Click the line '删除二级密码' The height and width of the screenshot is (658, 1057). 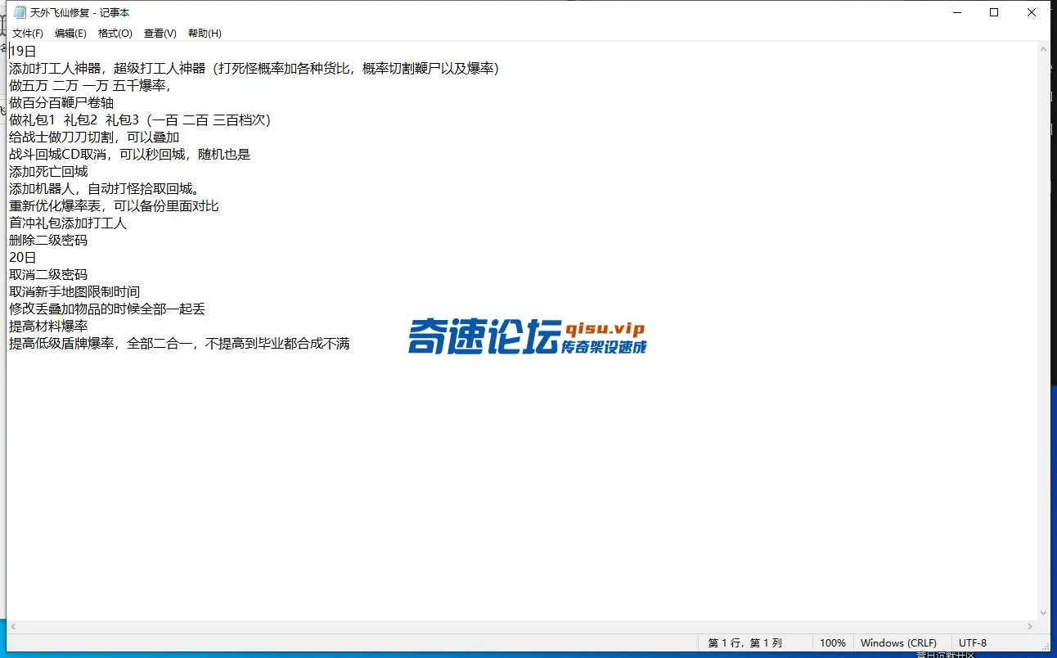point(48,240)
